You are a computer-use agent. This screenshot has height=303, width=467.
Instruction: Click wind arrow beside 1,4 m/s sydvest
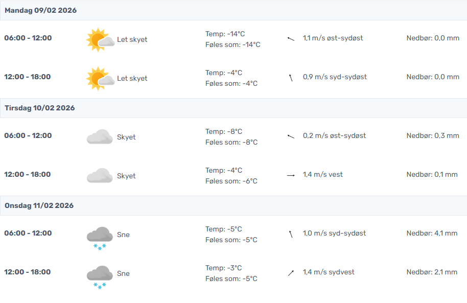coord(291,273)
